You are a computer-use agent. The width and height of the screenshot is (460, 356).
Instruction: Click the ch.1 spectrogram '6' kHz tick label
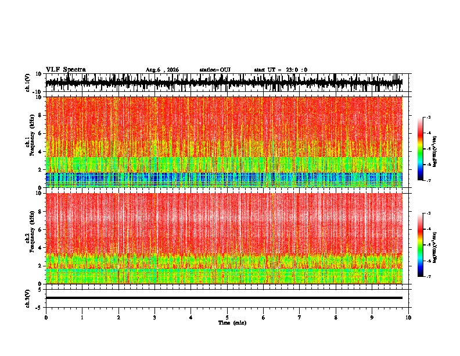pyautogui.click(x=41, y=133)
